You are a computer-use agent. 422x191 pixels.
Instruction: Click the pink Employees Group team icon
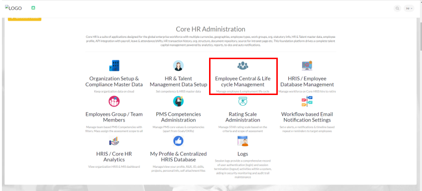pos(114,101)
